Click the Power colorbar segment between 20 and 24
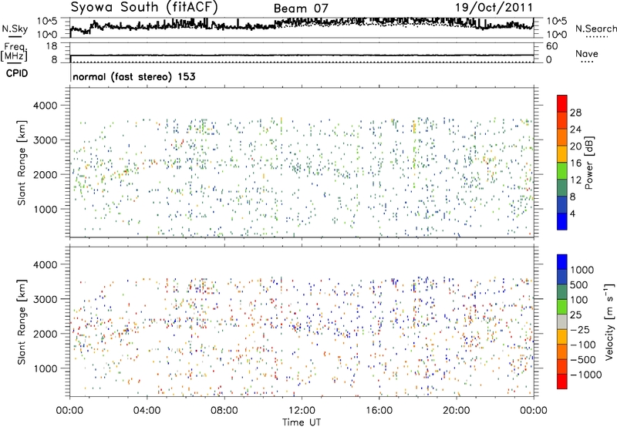This screenshot has height=427, width=617. pos(562,137)
